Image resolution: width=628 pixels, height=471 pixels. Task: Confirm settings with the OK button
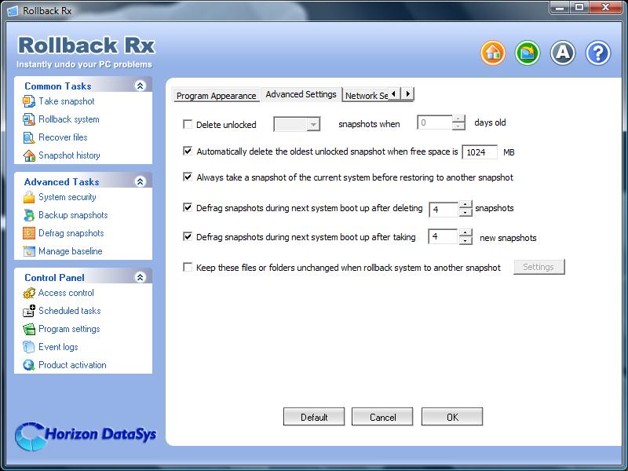(452, 417)
